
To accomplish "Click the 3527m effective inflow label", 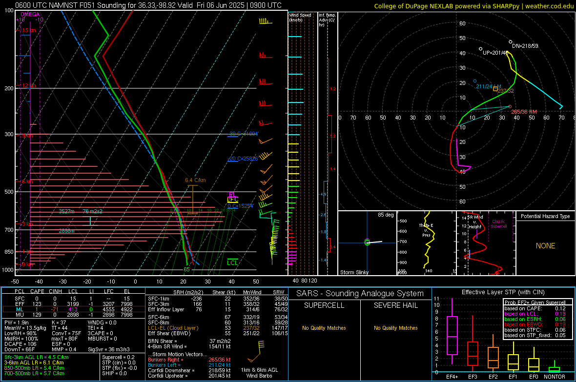I will (x=66, y=211).
